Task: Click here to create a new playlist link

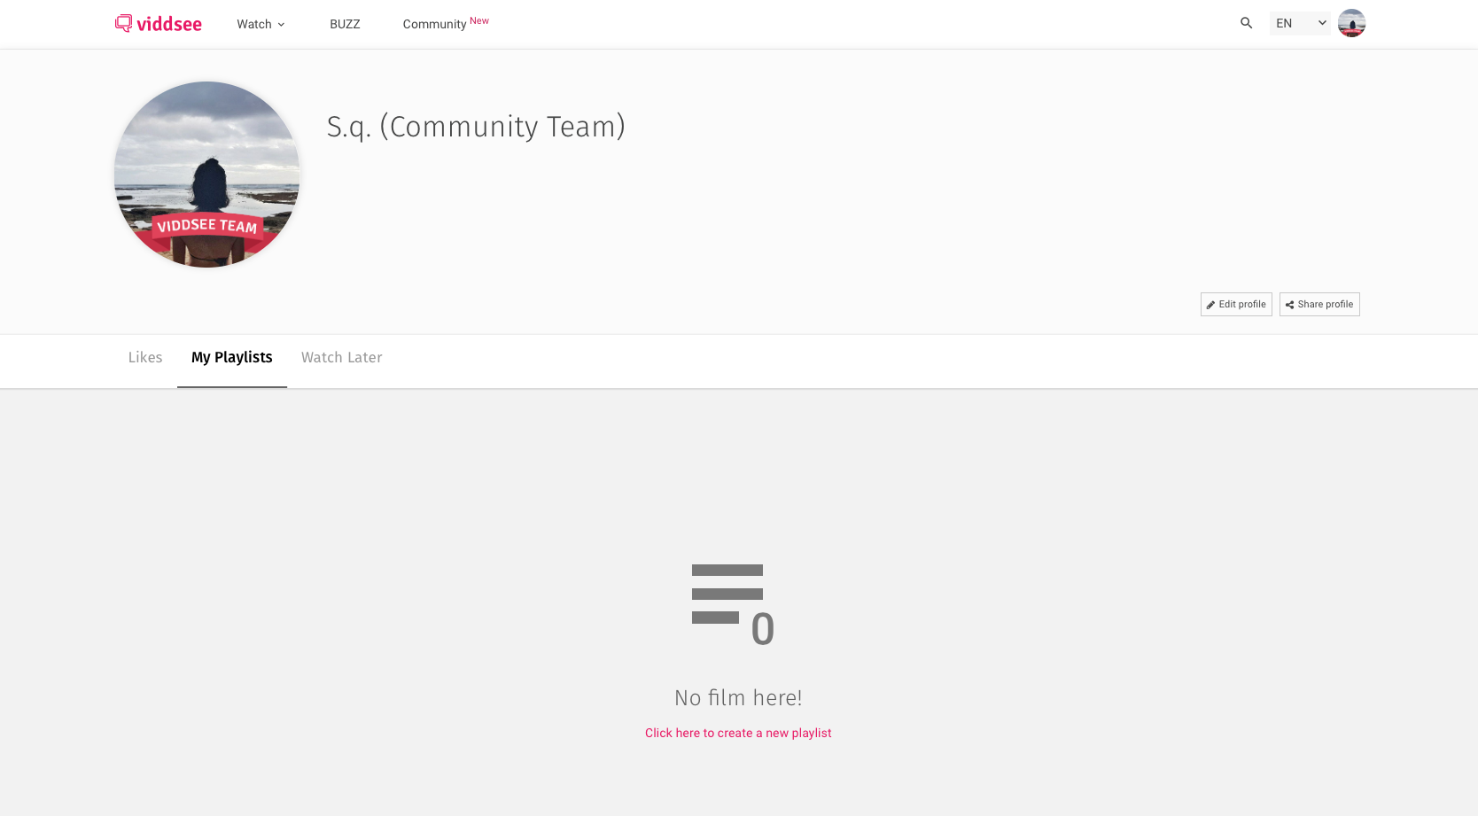Action: pos(738,733)
